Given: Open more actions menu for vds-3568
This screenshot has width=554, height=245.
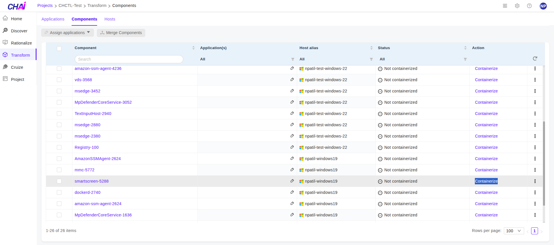Looking at the screenshot, I should click(535, 80).
